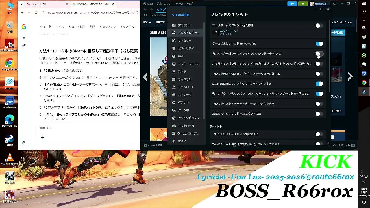
Task: Open the ボイス settings category
Action: pyautogui.click(x=185, y=141)
